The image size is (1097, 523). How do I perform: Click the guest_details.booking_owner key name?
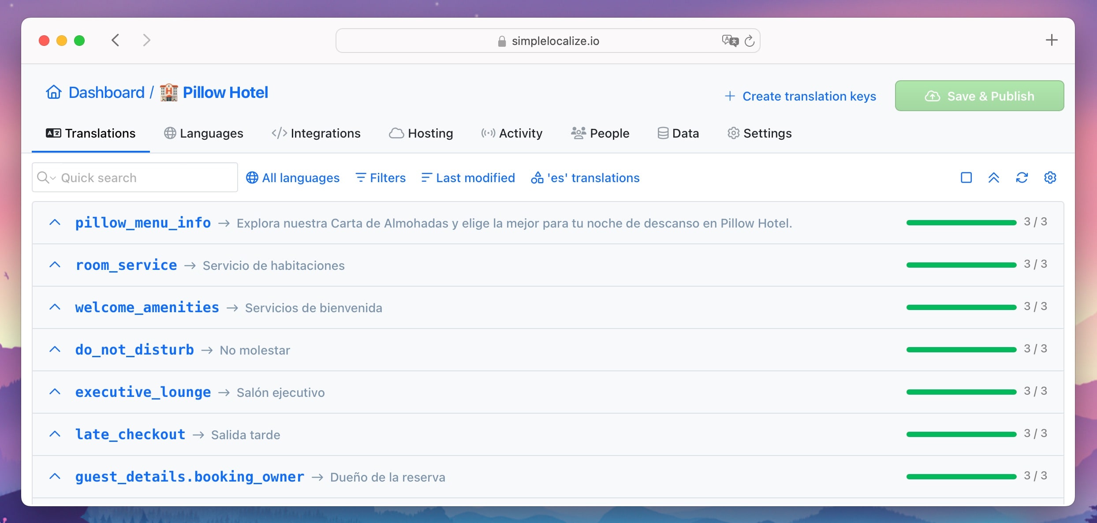[x=190, y=477]
